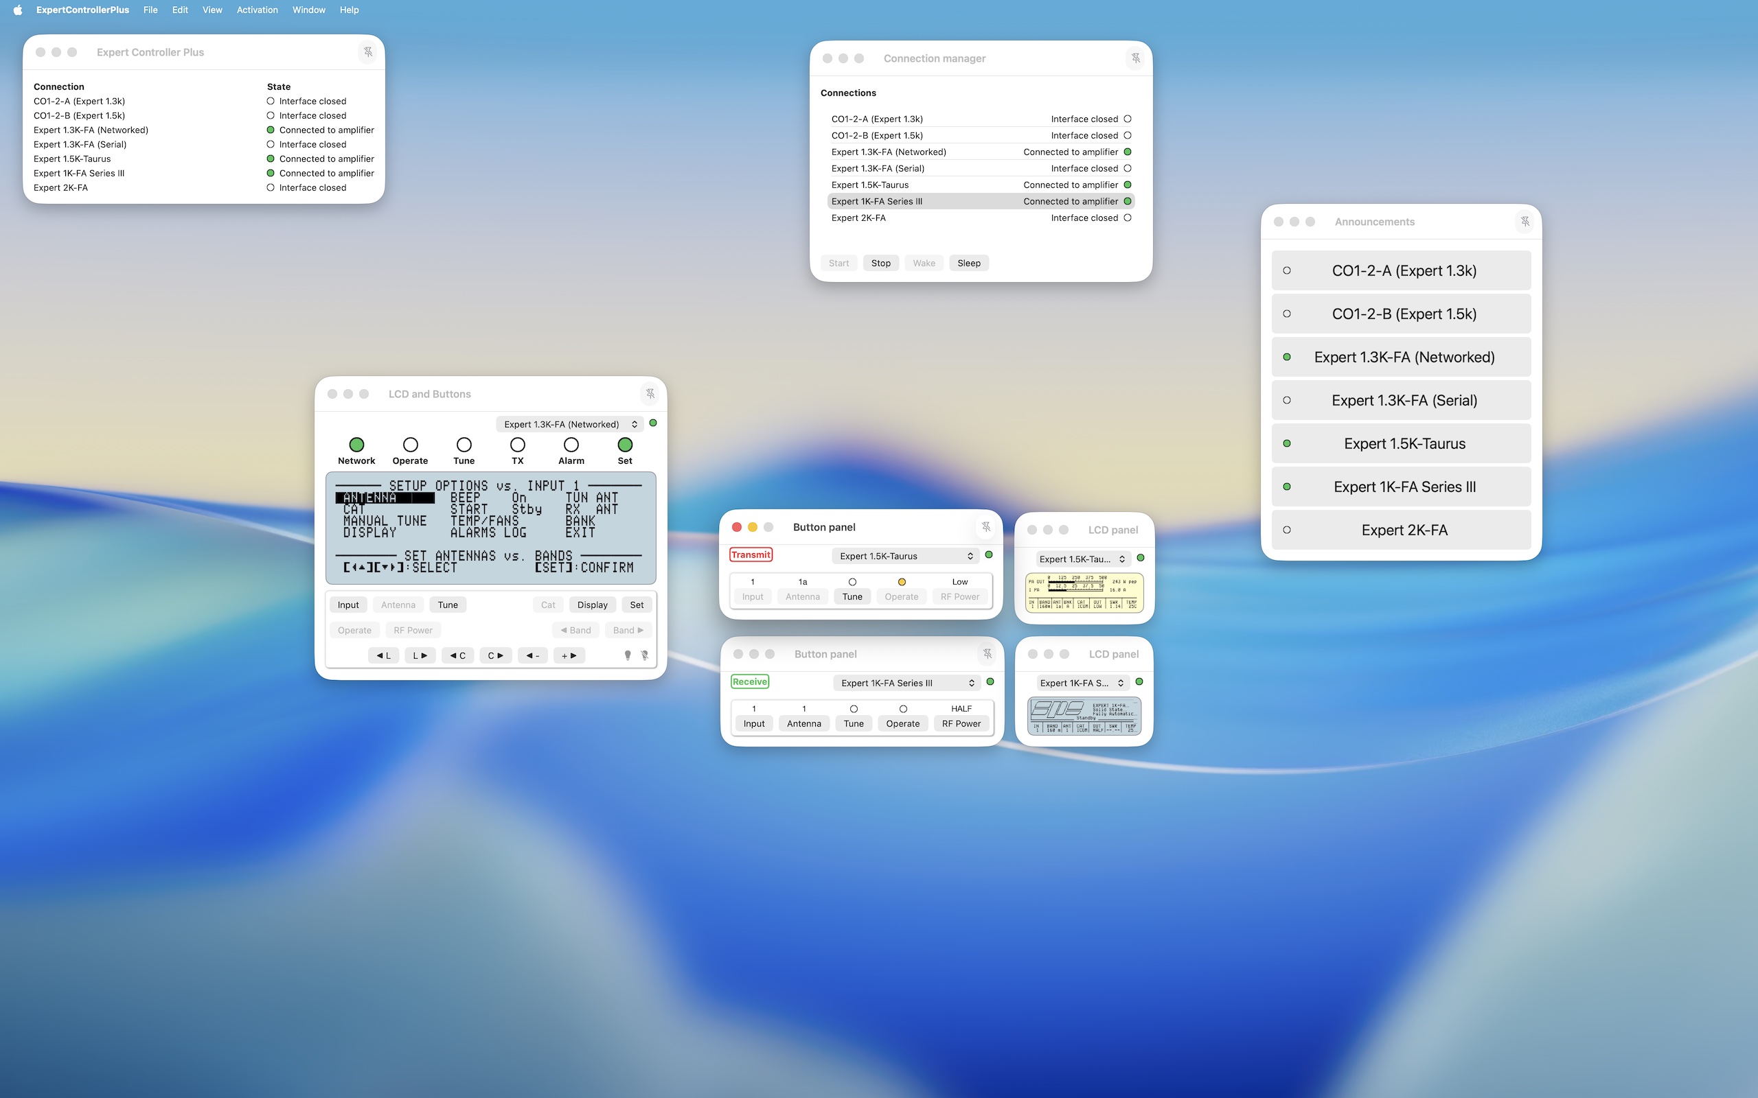The image size is (1758, 1098).
Task: Click Display button in LCD and Buttons
Action: [x=592, y=605]
